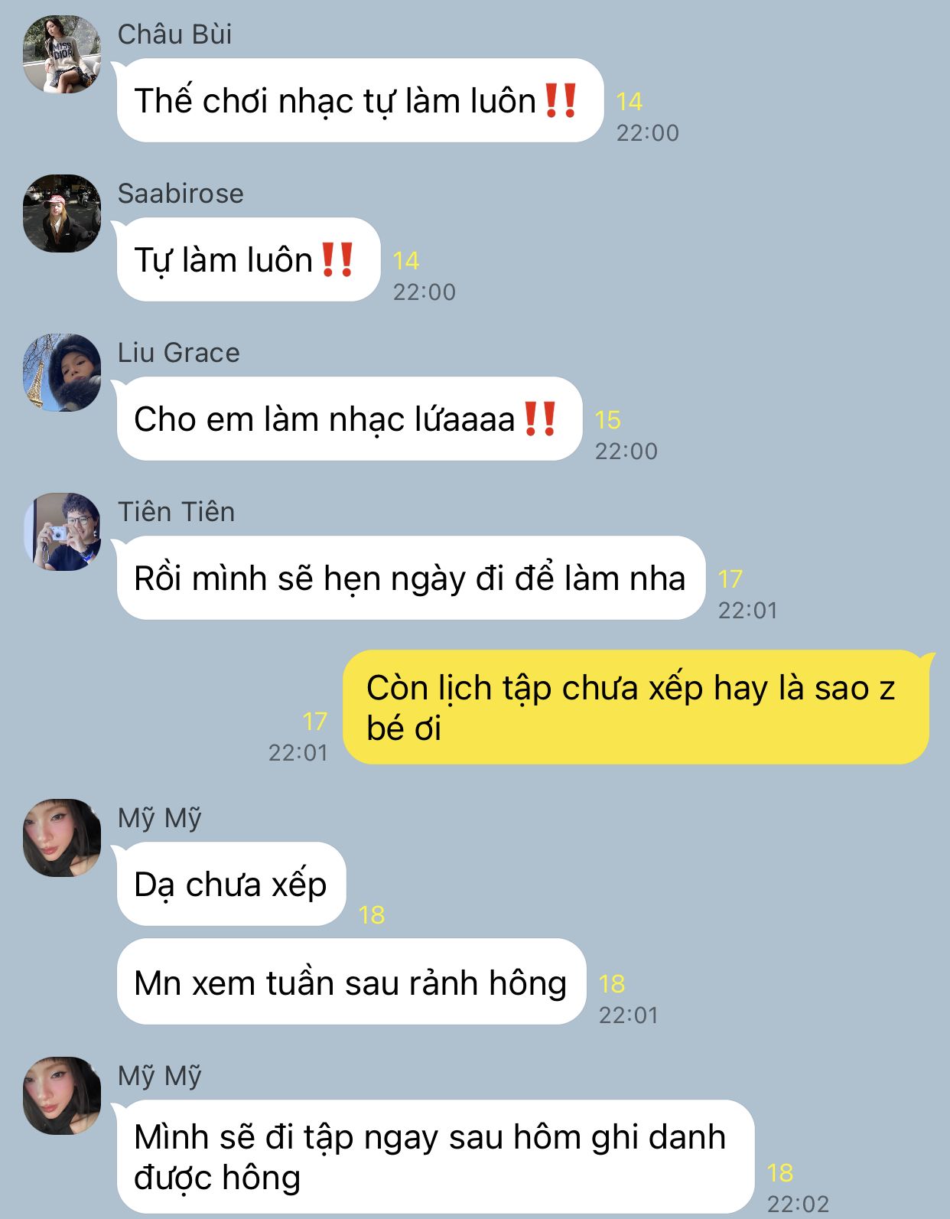Tap 'Mn xem tuần sau rảnh hông' message

[351, 982]
